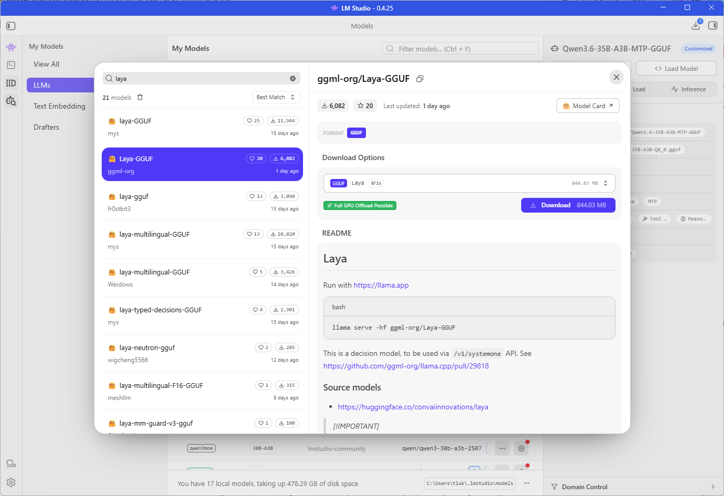
Task: Toggle the left sidebar panel icon
Action: pyautogui.click(x=11, y=26)
